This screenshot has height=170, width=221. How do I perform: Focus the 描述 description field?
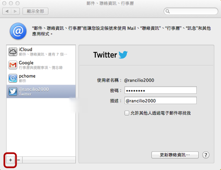click(x=160, y=101)
